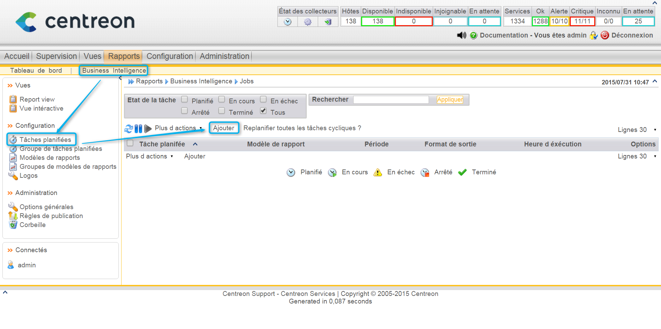Open the bottom Plus d actions dropdown
Image resolution: width=661 pixels, height=329 pixels.
(149, 156)
